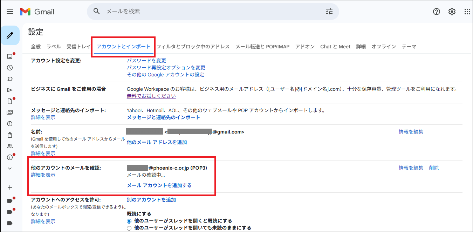473x232 pixels.
Task: Switch to the メール転送と POP/IMAP tab
Action: 262,47
